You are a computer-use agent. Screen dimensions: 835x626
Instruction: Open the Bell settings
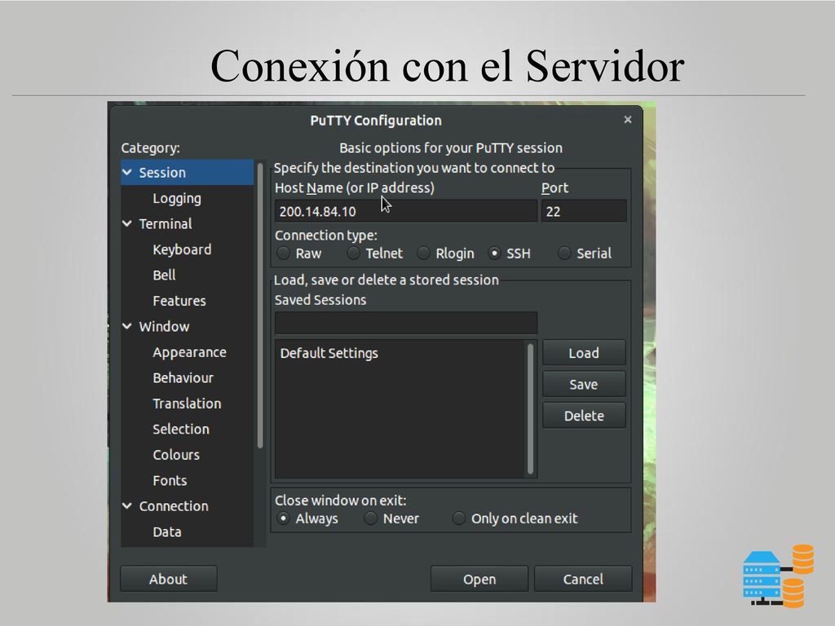tap(164, 276)
